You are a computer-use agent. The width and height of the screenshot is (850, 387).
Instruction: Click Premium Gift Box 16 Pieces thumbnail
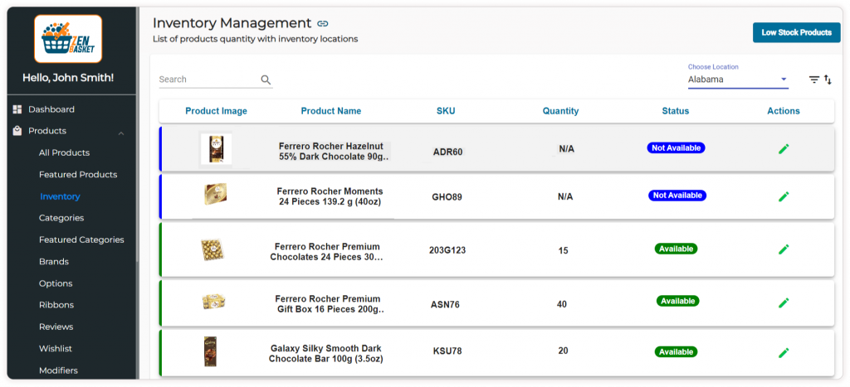click(x=213, y=302)
